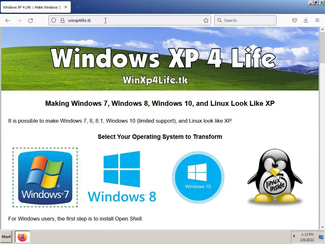
Task: Close the Windows XP 4 Life tab
Action: (x=66, y=7)
